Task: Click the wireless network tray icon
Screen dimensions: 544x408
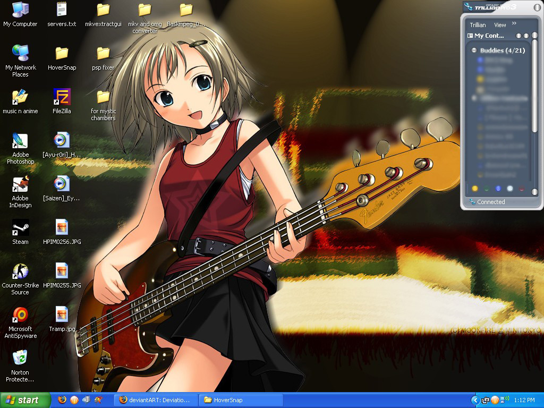Action: click(x=505, y=399)
